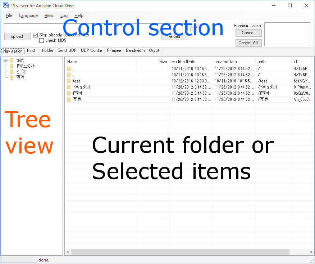This screenshot has width=315, height=264.
Task: Click the Cancel All button
Action: pos(248,43)
